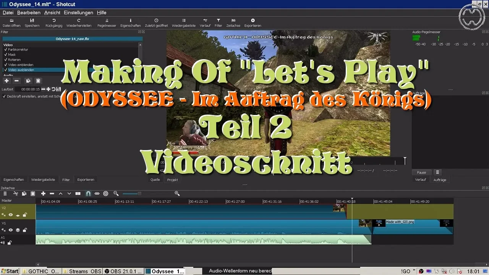The width and height of the screenshot is (489, 275).
Task: Toggle Deckkraft einstellen checkbox
Action: 4,96
